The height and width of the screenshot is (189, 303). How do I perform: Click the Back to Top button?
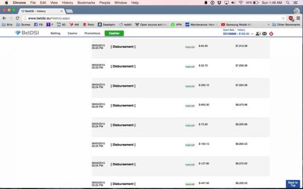[x=293, y=184]
